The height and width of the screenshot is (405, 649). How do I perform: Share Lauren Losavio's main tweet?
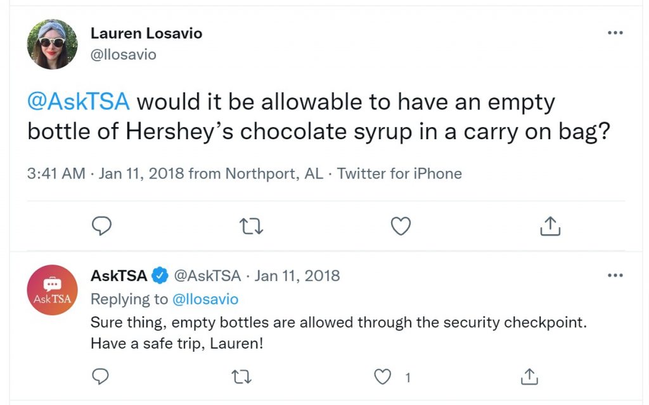point(550,226)
